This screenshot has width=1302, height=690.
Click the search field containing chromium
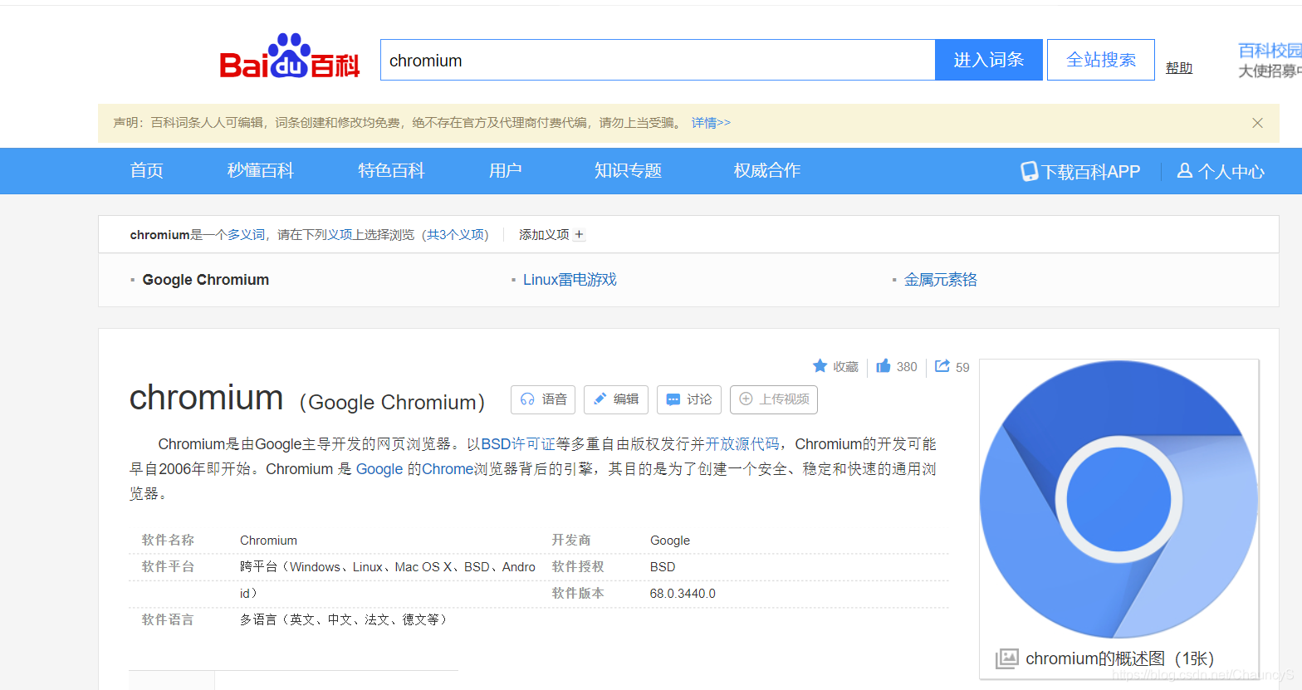click(x=658, y=60)
